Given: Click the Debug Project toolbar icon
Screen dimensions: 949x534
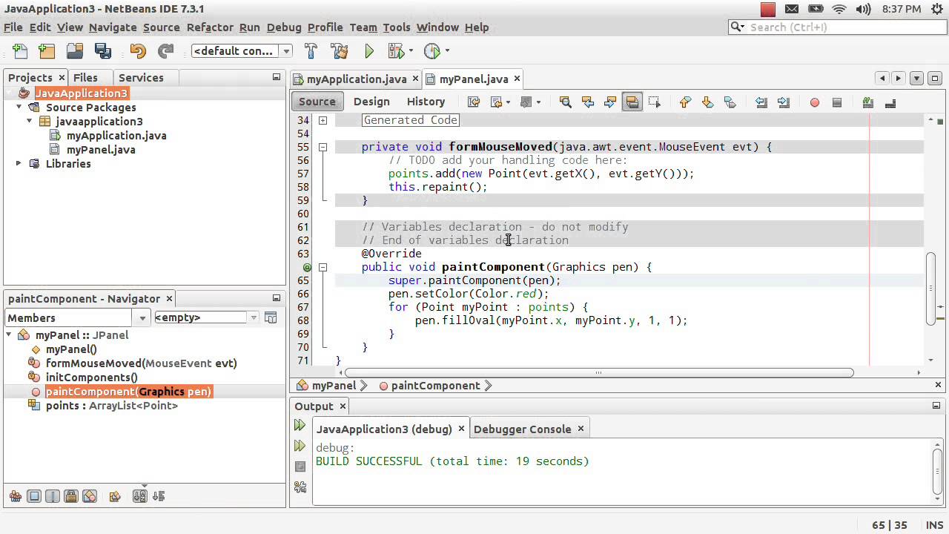Looking at the screenshot, I should (397, 51).
